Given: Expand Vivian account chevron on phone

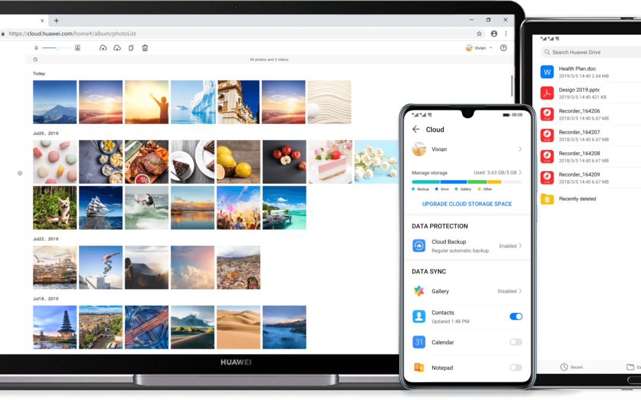Looking at the screenshot, I should tap(520, 149).
